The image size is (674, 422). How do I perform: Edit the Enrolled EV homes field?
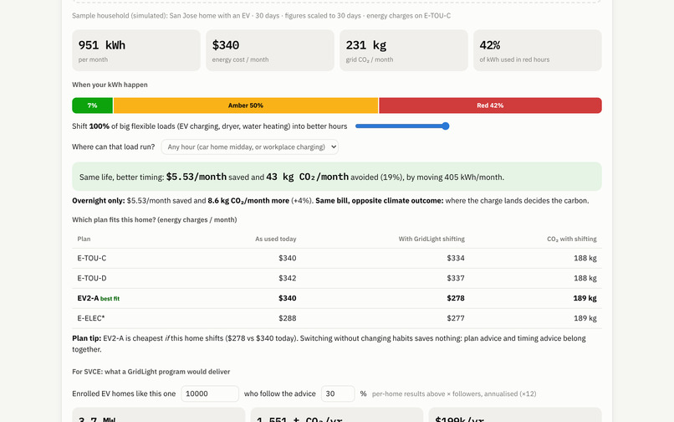(x=210, y=394)
